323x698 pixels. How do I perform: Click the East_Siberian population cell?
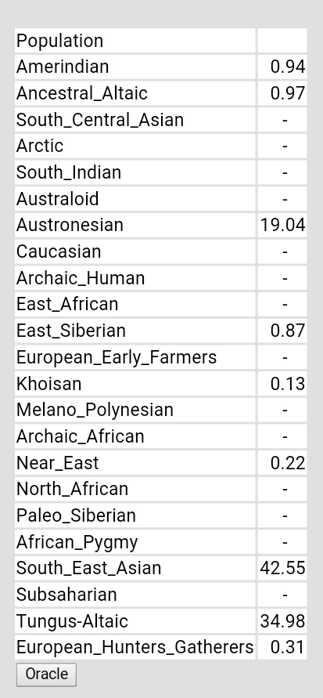pyautogui.click(x=135, y=331)
